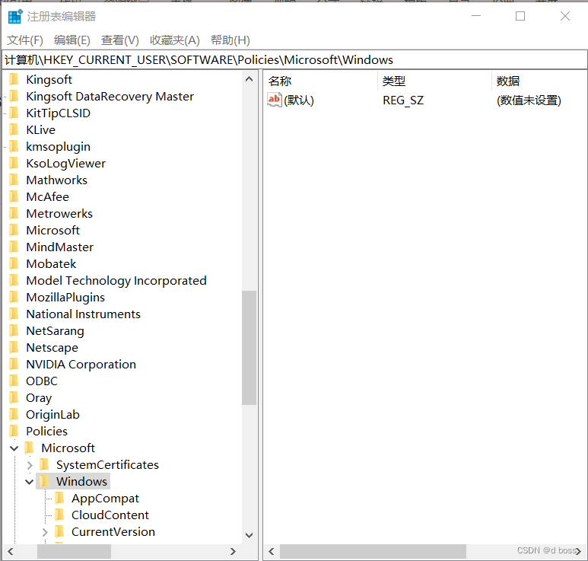This screenshot has width=588, height=561.
Task: Click the REG_SZ type cell
Action: tap(403, 100)
